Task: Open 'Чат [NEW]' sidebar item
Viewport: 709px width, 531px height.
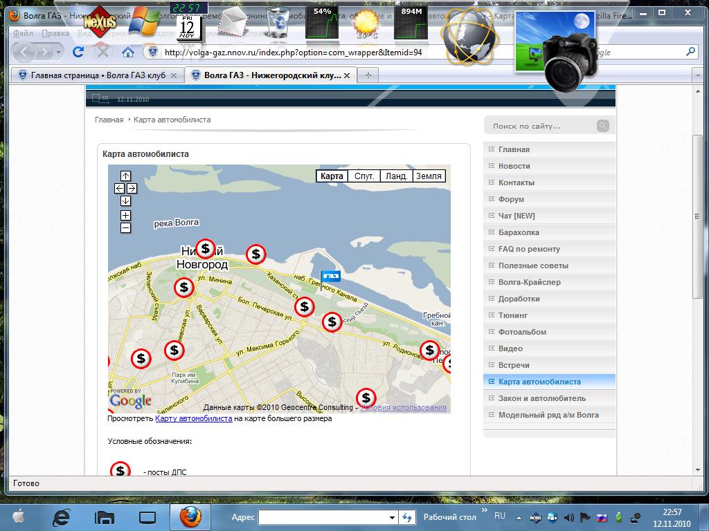Action: (549, 216)
